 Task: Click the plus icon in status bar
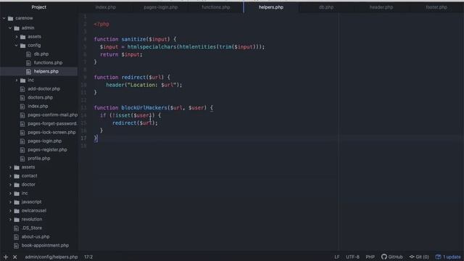[x=6, y=257]
